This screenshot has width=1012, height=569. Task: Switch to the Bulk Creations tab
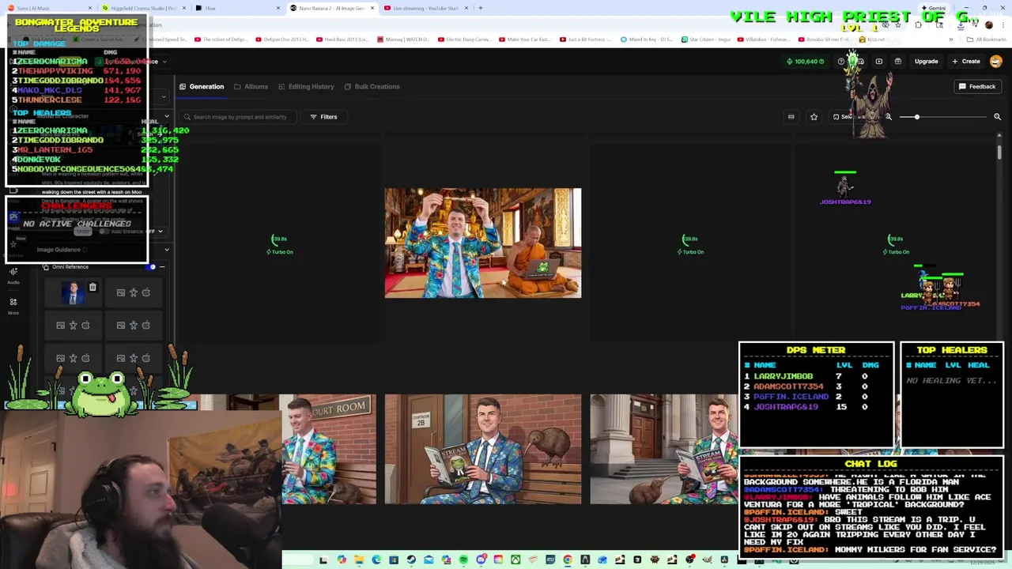(x=372, y=86)
